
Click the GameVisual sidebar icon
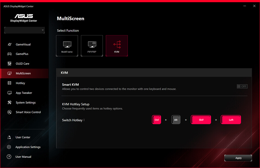tap(10, 44)
